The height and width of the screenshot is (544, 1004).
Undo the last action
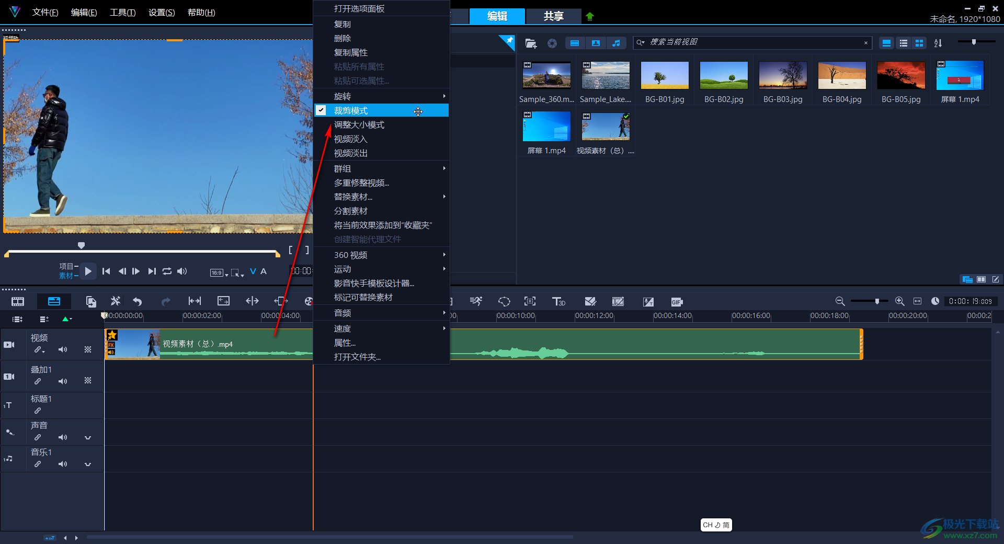click(138, 301)
